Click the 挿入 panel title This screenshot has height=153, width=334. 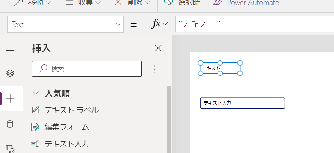(41, 48)
